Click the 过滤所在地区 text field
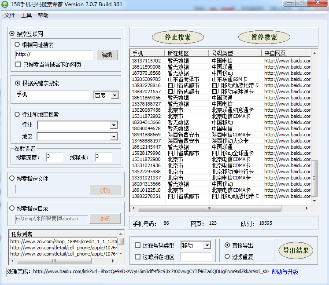The height and width of the screenshot is (285, 329). 196,256
